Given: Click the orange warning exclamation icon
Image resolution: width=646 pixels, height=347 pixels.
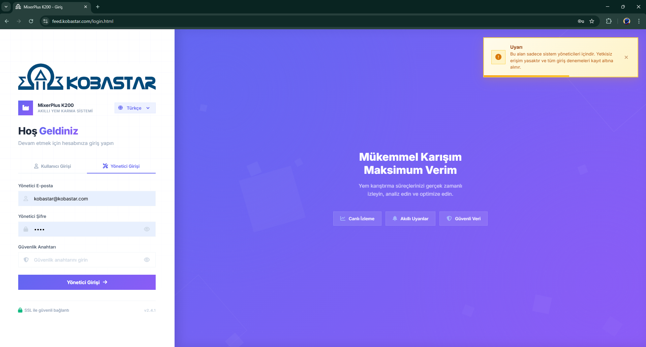Looking at the screenshot, I should tap(498, 57).
